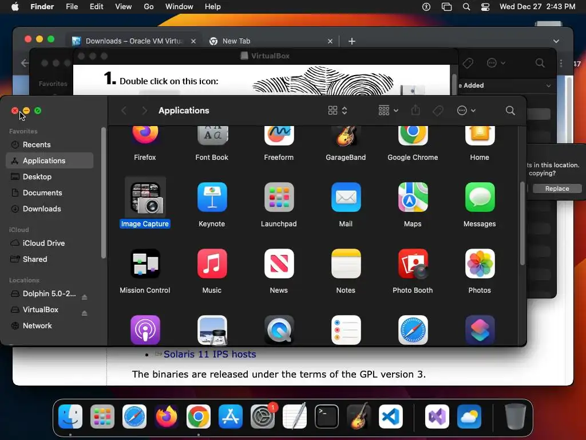Open Font Book application icon
Screen dimensions: 586x440
pyautogui.click(x=212, y=135)
